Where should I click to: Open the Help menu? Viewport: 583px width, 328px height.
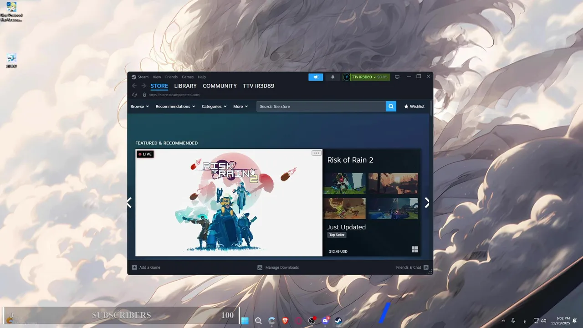click(x=202, y=77)
